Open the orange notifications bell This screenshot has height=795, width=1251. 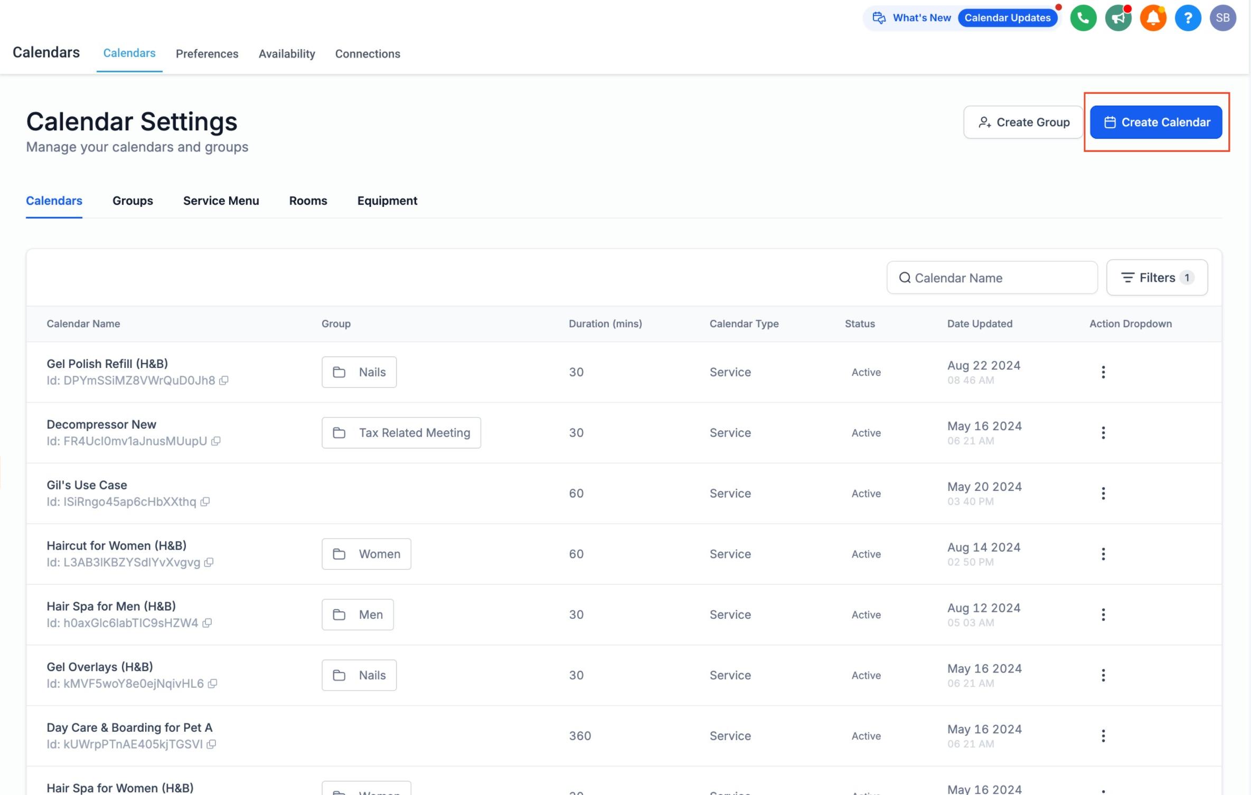(x=1153, y=18)
